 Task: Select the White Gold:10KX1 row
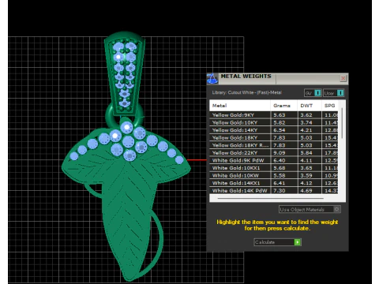tap(274, 168)
